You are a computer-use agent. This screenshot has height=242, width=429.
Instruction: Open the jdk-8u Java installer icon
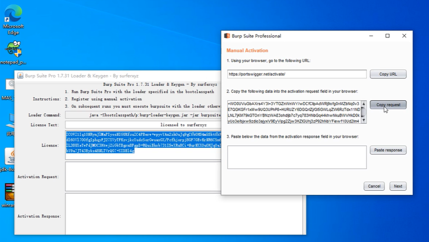click(x=9, y=160)
